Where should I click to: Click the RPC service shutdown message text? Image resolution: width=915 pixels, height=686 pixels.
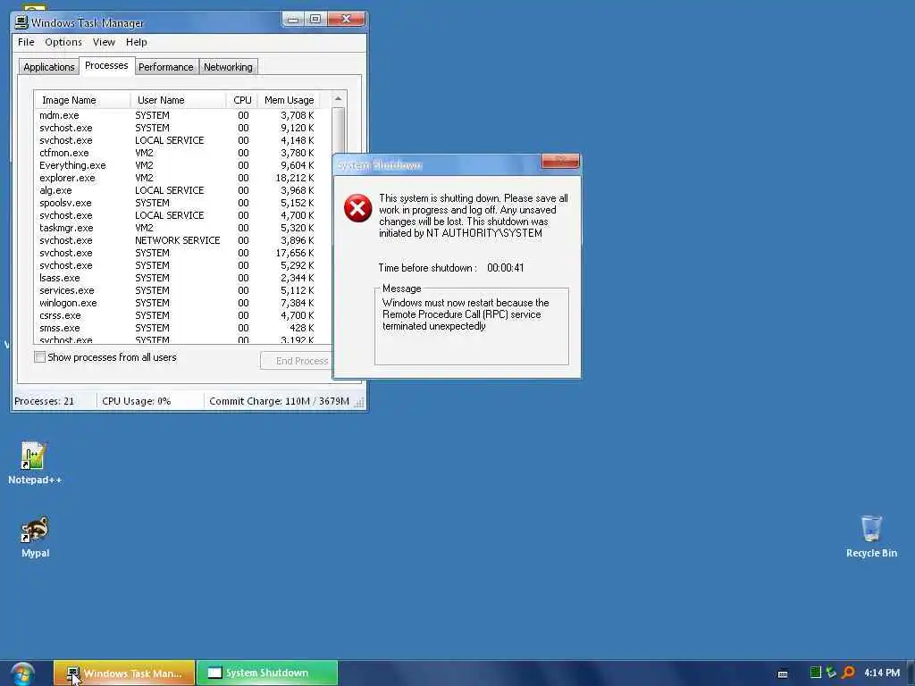[x=466, y=314]
